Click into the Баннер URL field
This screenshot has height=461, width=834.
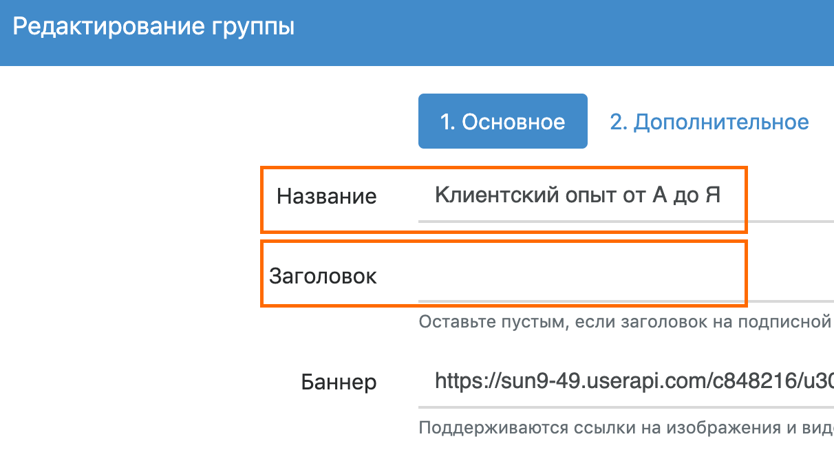[x=626, y=380]
